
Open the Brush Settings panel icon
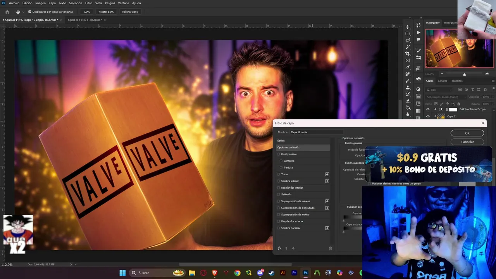point(418,50)
